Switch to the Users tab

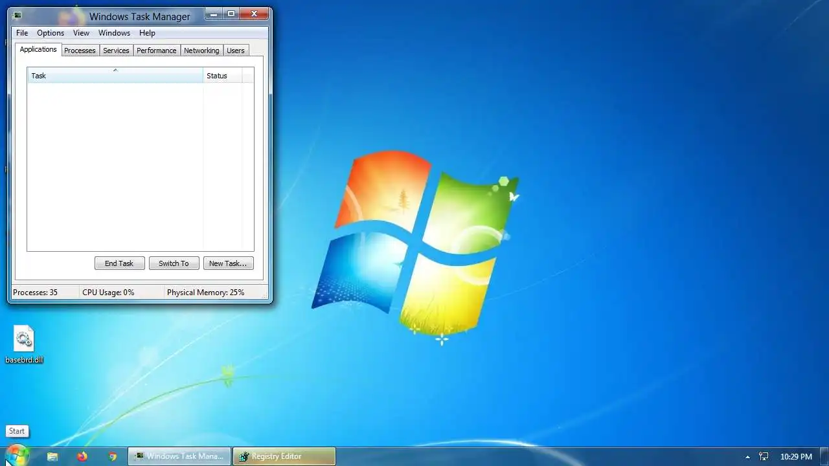point(236,50)
